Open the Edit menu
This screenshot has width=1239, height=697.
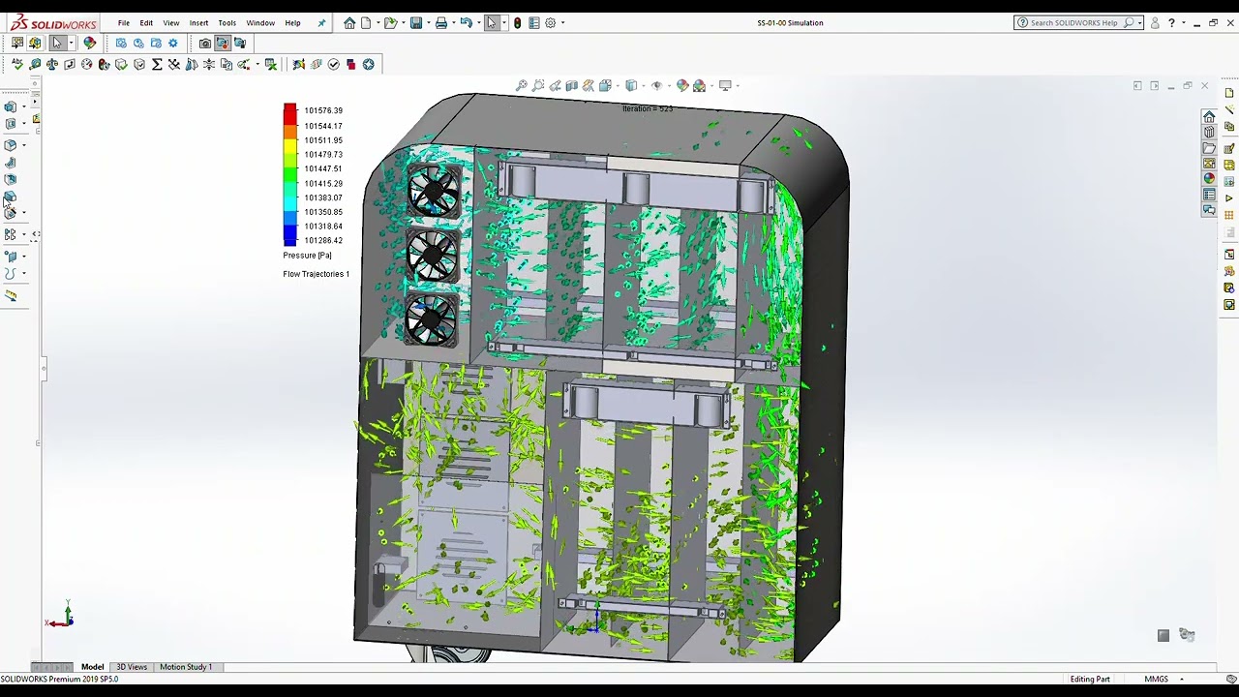pyautogui.click(x=146, y=23)
